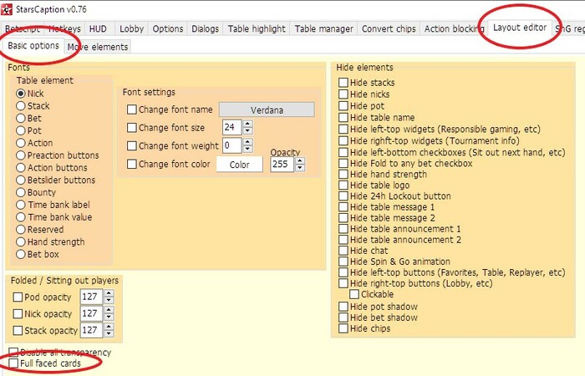Check Hide pot shadow
Image resolution: width=585 pixels, height=376 pixels.
click(x=343, y=307)
